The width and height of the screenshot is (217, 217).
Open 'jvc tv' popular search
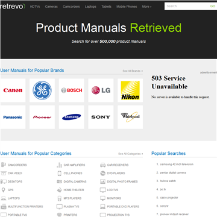pyautogui.click(x=163, y=189)
